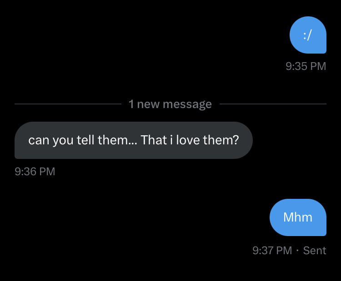Tap the 9:35 PM timestamp
The image size is (341, 281).
(306, 66)
